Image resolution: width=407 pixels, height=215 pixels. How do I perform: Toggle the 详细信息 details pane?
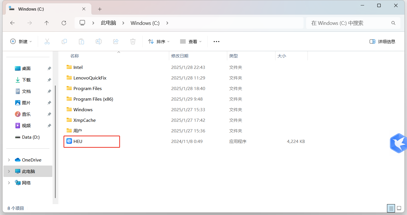382,41
